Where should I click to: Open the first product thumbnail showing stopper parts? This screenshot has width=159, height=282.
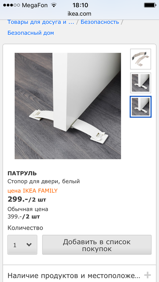140,59
